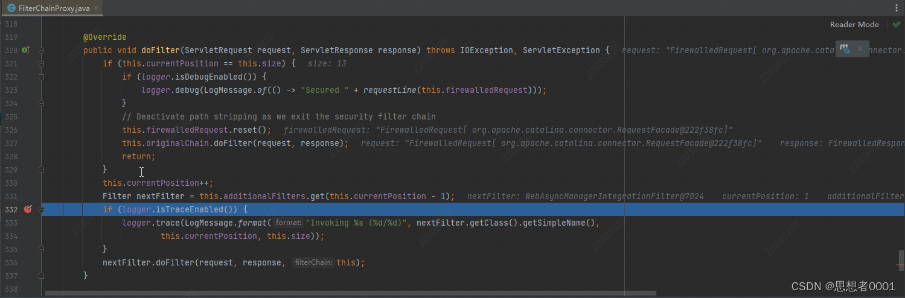Click the Reader Mode label

[x=854, y=25]
